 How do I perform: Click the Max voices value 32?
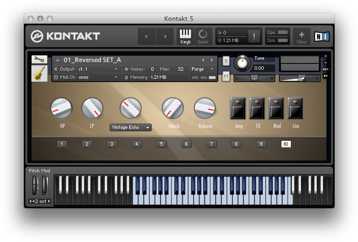[180, 69]
